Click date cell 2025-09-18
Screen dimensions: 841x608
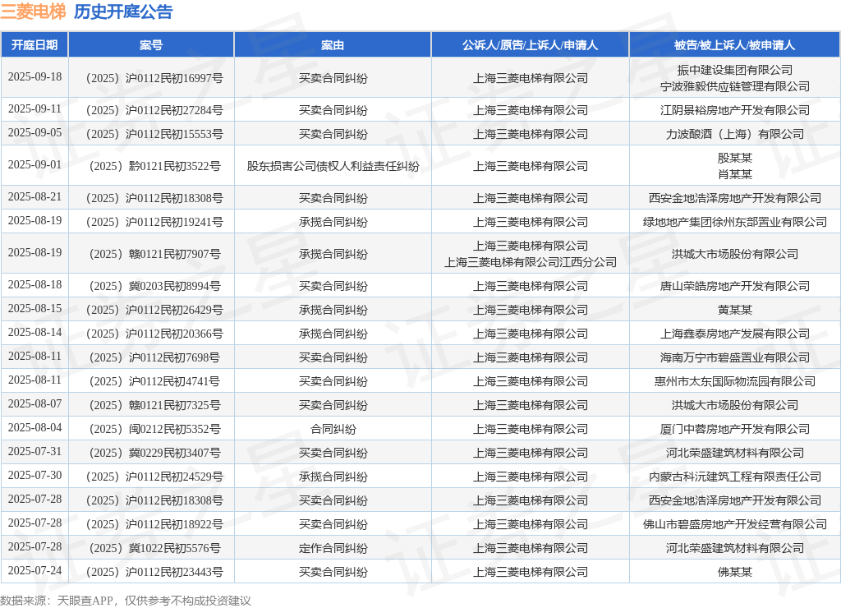pos(34,76)
